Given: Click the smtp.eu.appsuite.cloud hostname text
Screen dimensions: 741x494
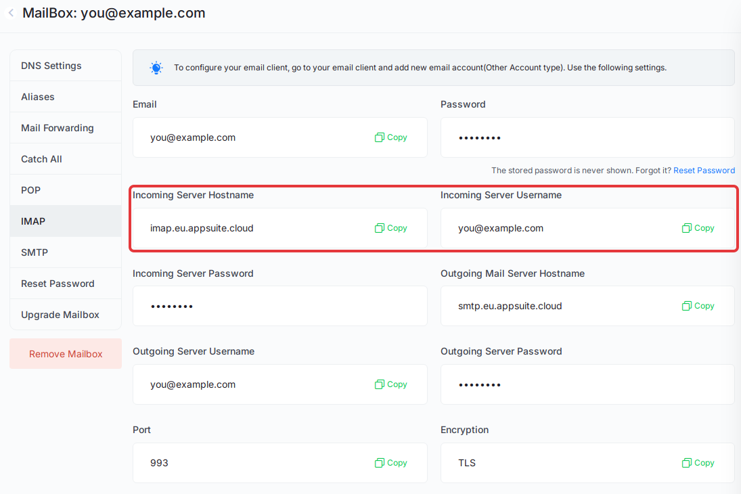Looking at the screenshot, I should point(510,307).
